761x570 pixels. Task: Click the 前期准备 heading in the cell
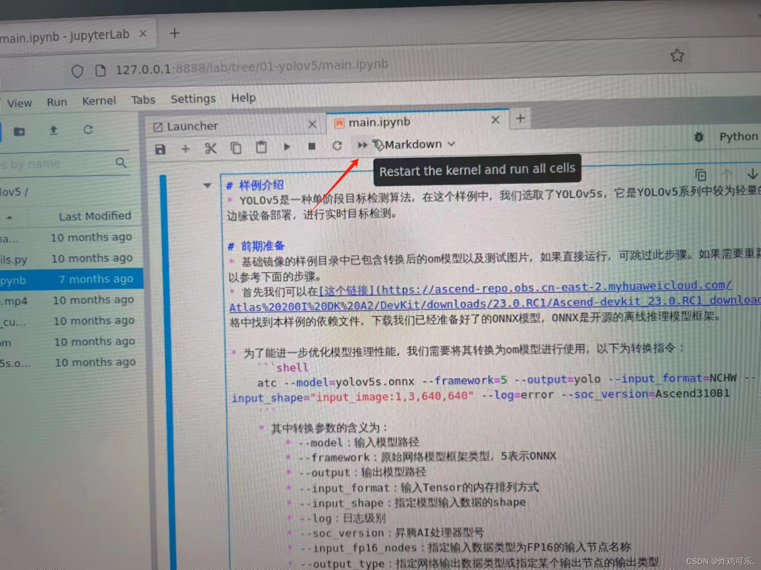(263, 246)
